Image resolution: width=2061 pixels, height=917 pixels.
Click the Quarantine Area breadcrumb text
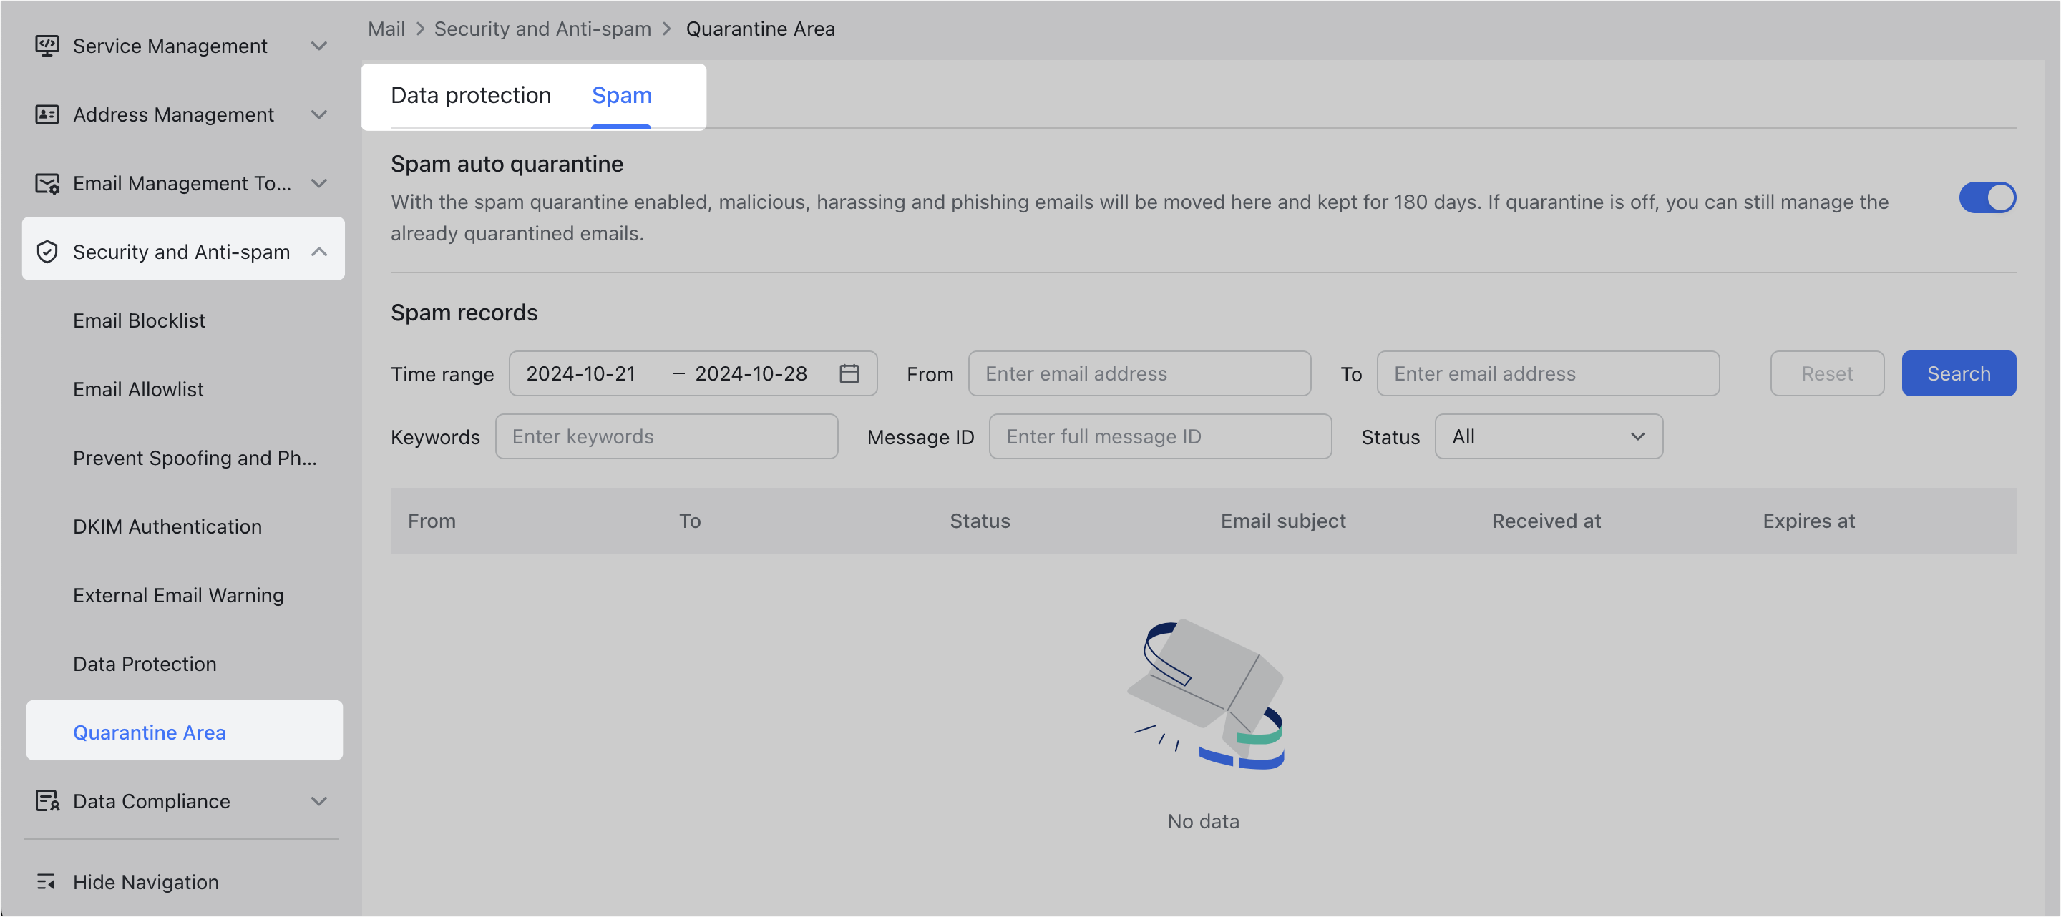(x=760, y=29)
